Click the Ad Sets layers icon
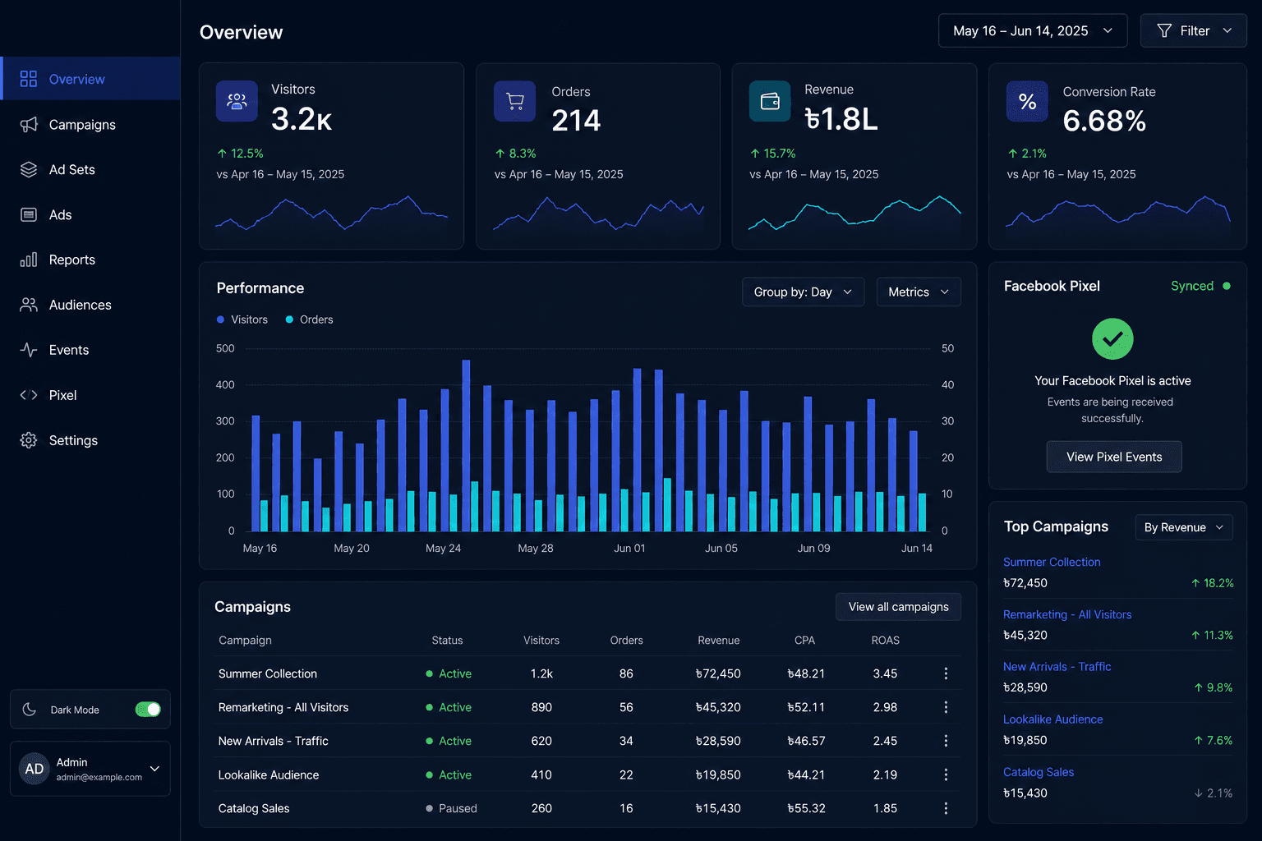The height and width of the screenshot is (841, 1262). point(29,169)
